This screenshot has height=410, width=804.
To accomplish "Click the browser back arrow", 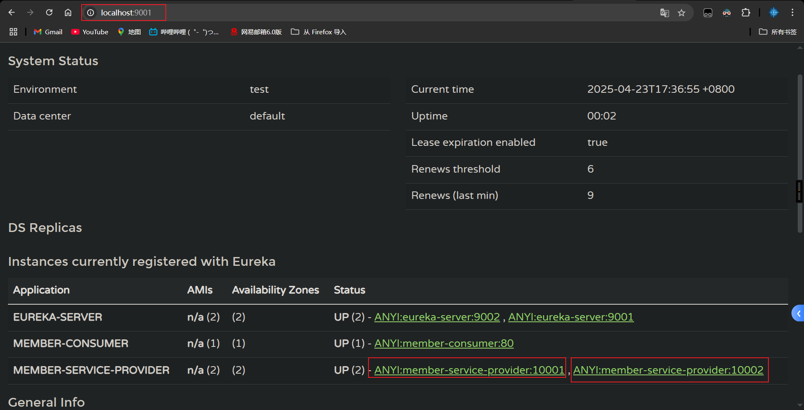I will pyautogui.click(x=12, y=13).
